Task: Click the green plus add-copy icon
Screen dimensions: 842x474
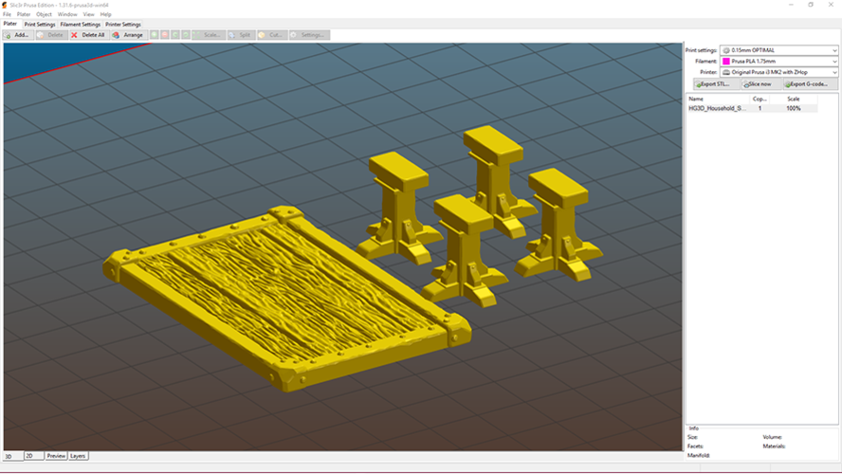Action: click(155, 35)
